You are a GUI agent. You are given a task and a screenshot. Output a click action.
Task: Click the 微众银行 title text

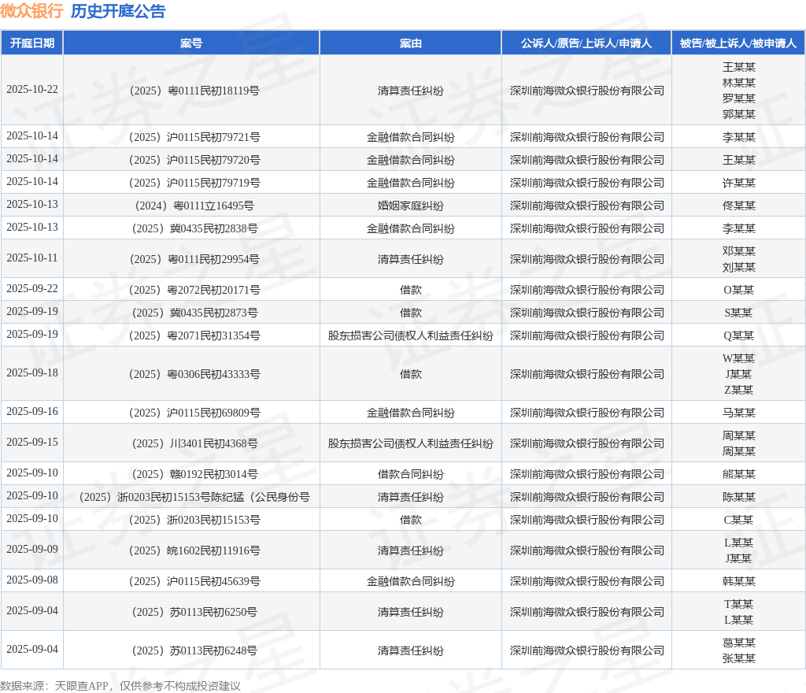click(x=31, y=11)
